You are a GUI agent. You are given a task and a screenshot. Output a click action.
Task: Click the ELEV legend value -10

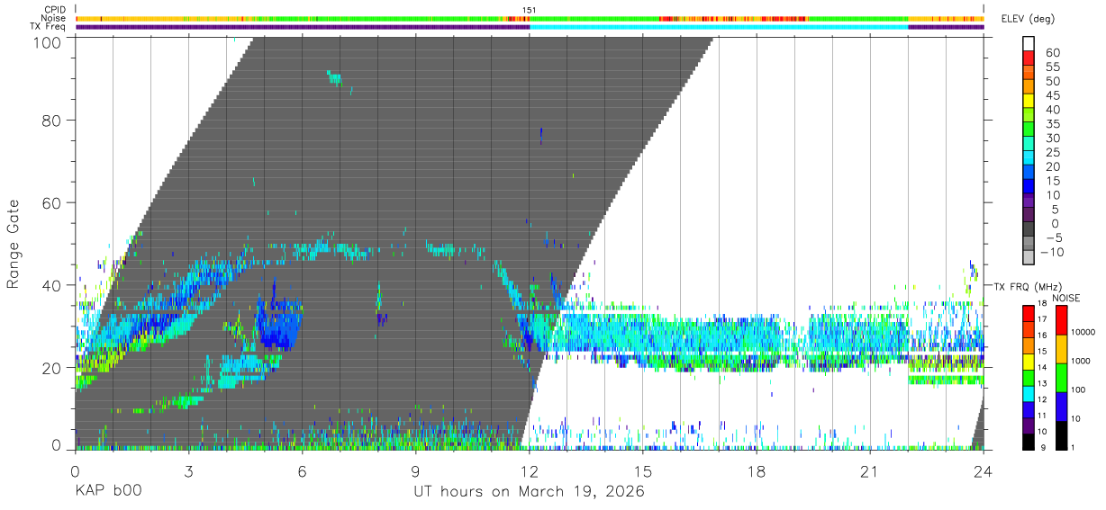click(x=1052, y=252)
